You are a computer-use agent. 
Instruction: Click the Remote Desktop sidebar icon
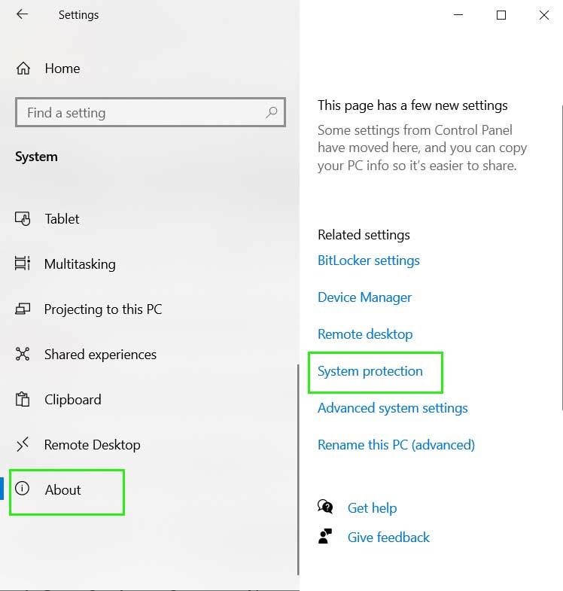pyautogui.click(x=23, y=444)
